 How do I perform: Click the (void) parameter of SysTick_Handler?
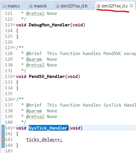75,128
